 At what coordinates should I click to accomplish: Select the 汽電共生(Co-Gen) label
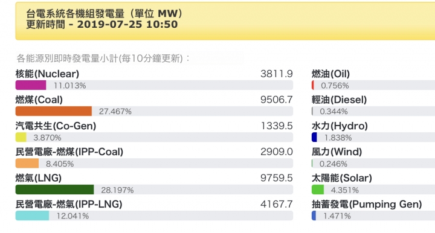[56, 126]
